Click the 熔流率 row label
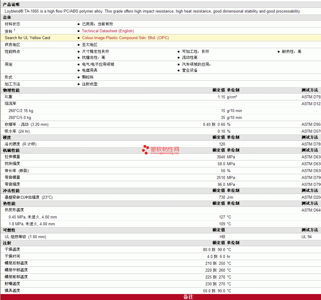Viewport: 321px width, 300px height. [x=10, y=104]
